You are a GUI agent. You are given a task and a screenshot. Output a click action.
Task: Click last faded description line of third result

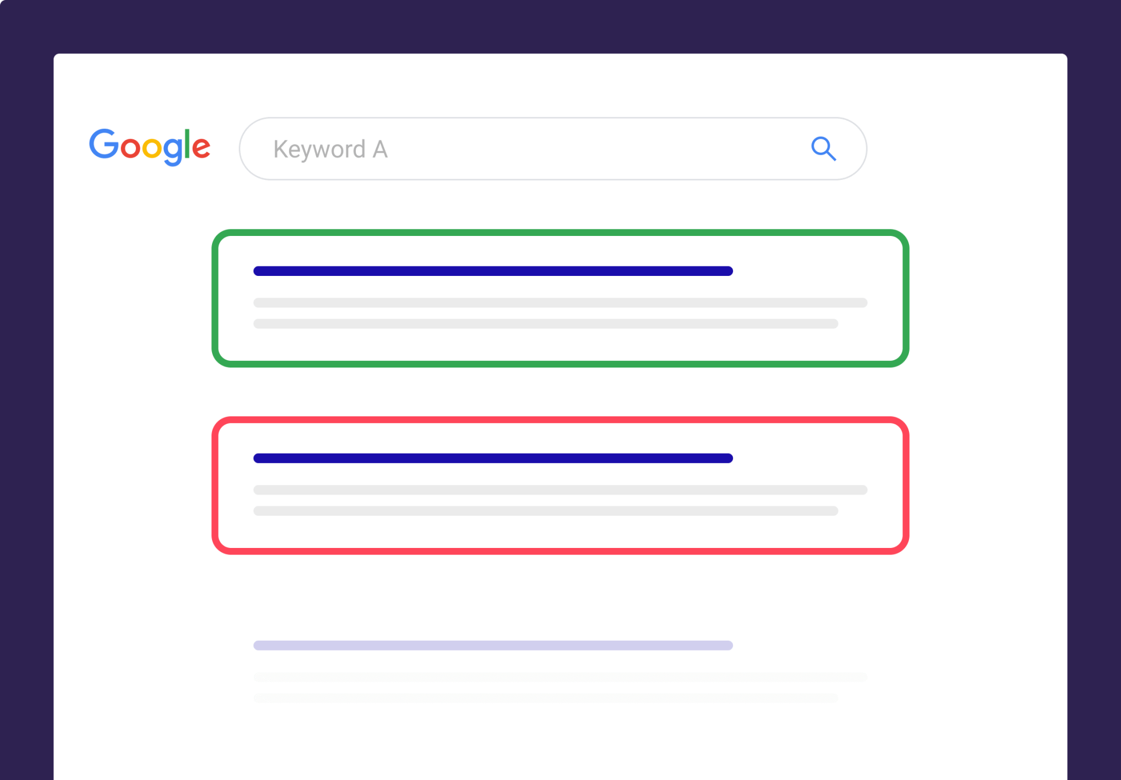pyautogui.click(x=546, y=698)
